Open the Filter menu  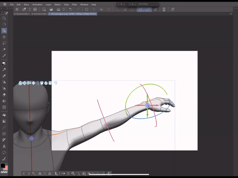click(x=74, y=4)
